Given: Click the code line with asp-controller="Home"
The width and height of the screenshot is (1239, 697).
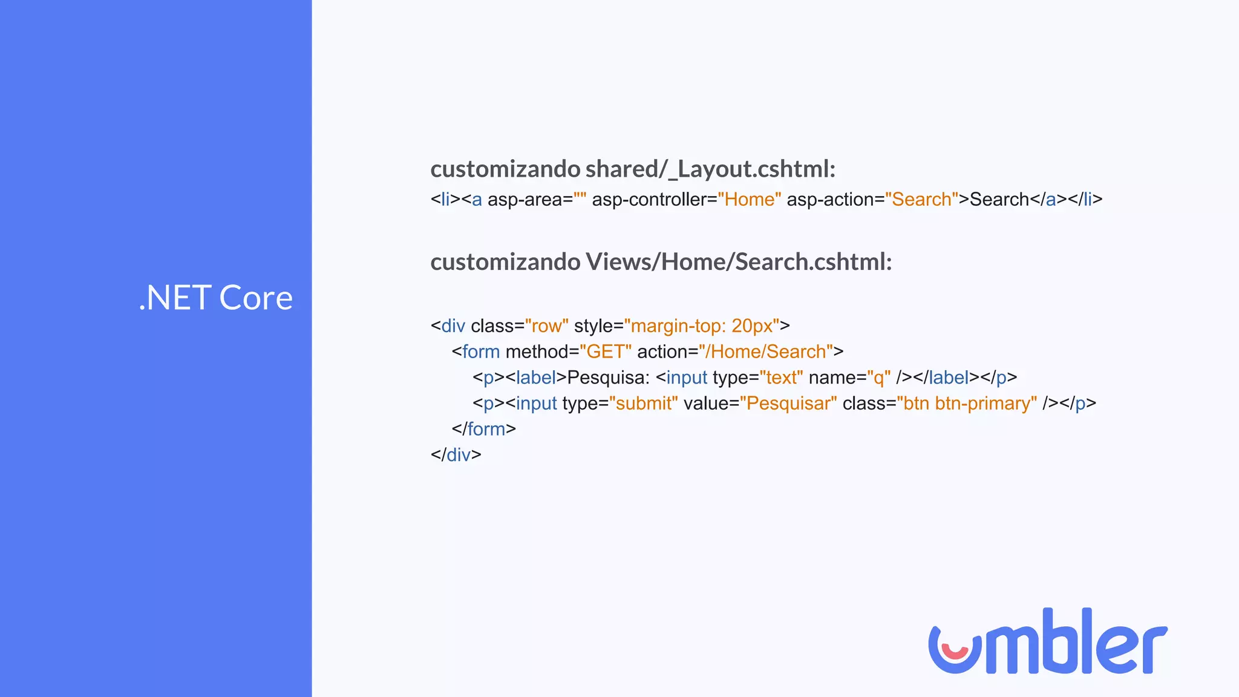Looking at the screenshot, I should pyautogui.click(x=767, y=200).
